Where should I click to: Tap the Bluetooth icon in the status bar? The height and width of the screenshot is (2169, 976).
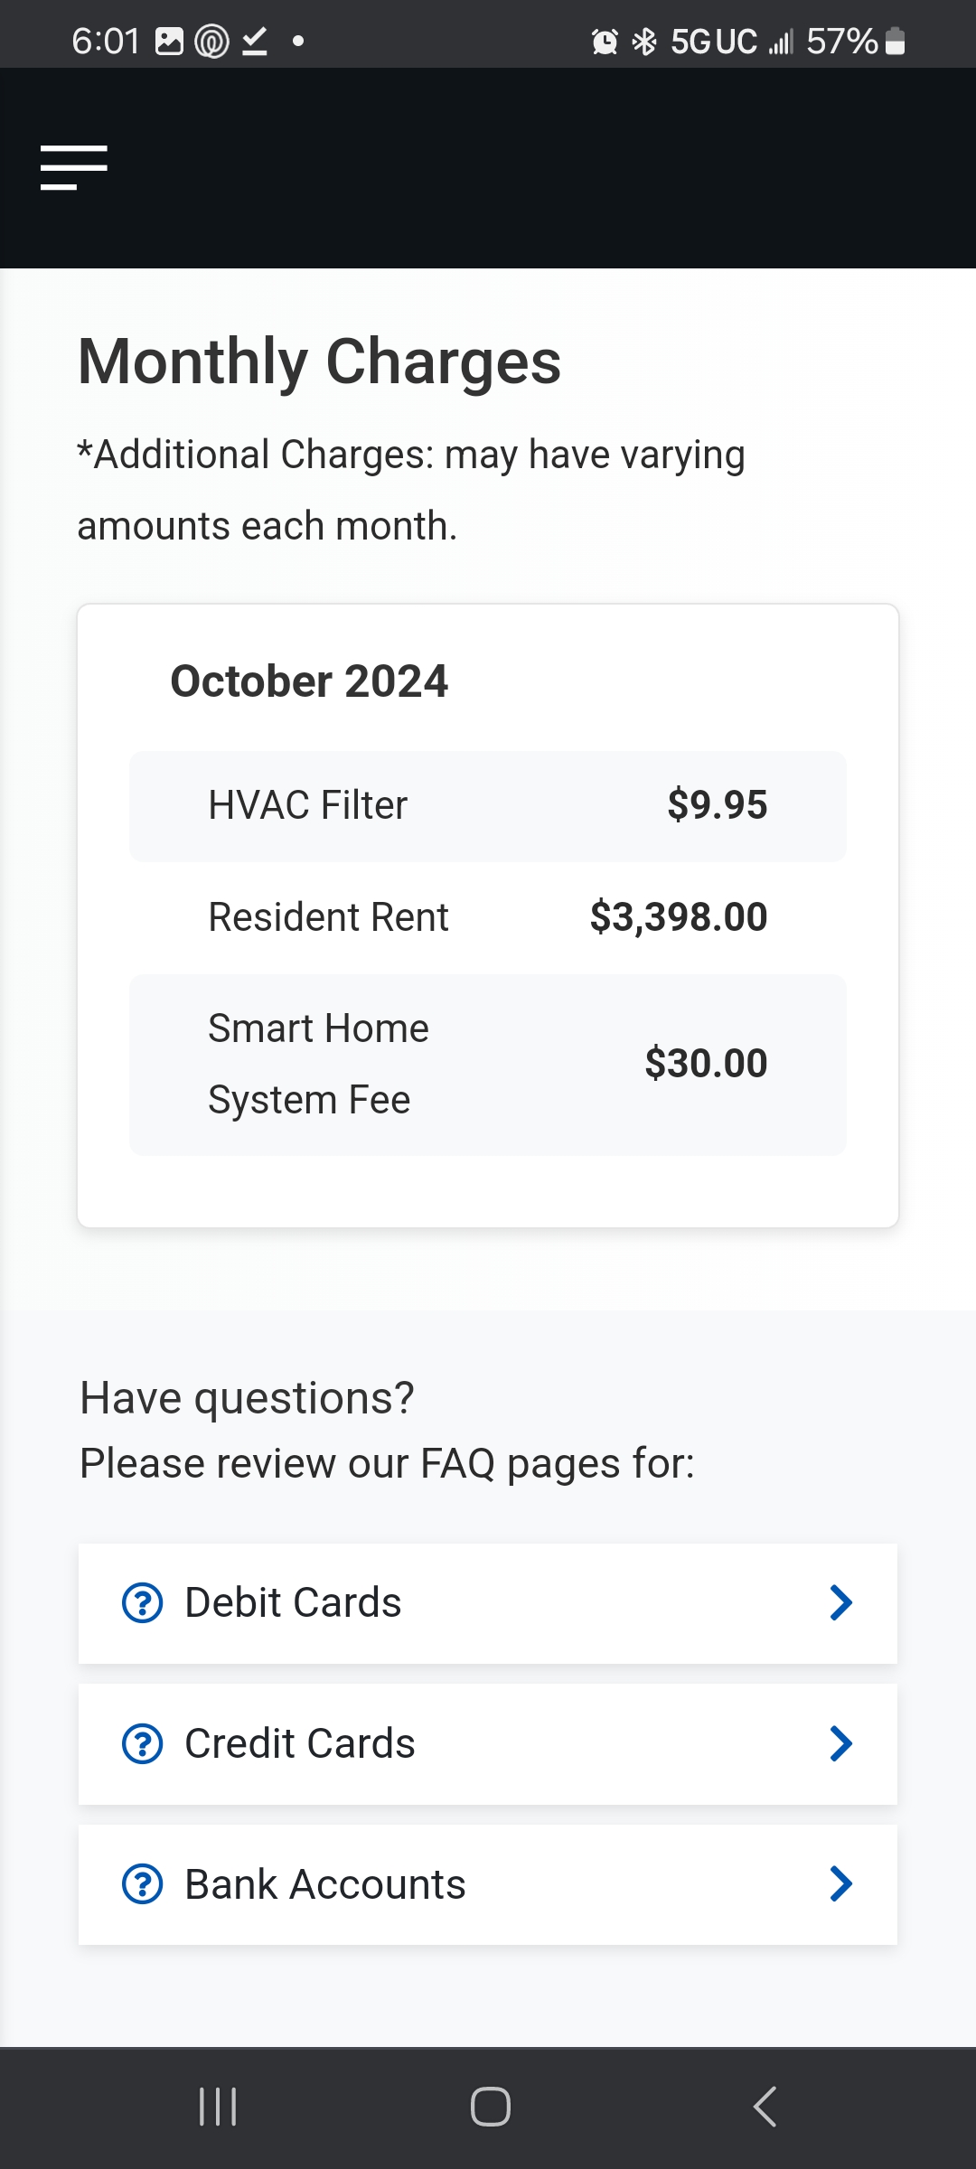(x=643, y=40)
